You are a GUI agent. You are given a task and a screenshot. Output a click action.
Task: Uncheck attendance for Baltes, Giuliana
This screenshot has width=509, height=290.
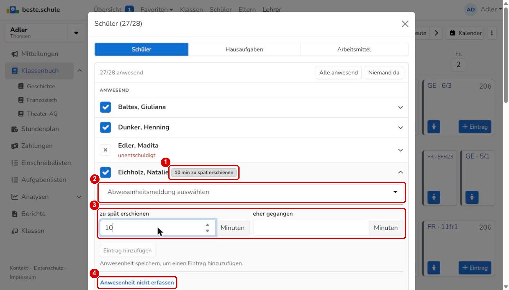point(106,107)
